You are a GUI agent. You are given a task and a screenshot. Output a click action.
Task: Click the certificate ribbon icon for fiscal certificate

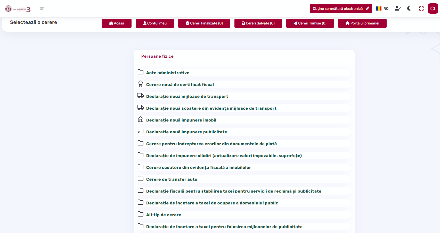tap(141, 84)
